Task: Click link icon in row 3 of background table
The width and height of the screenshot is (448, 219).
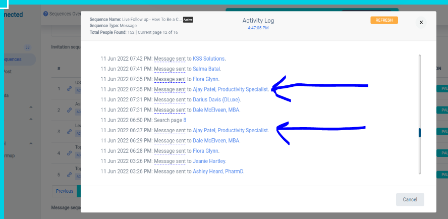Action: coord(69,132)
